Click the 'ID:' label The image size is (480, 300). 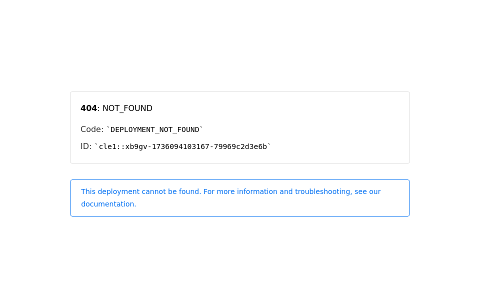click(x=86, y=146)
